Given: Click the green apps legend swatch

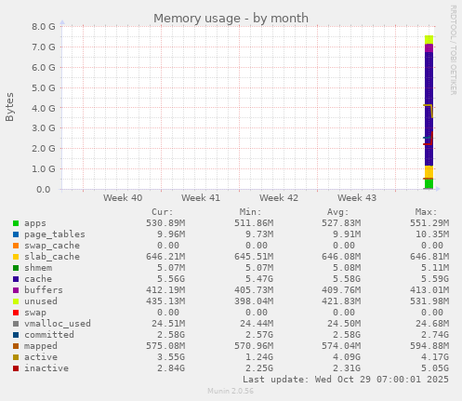Looking at the screenshot, I should click(x=16, y=223).
